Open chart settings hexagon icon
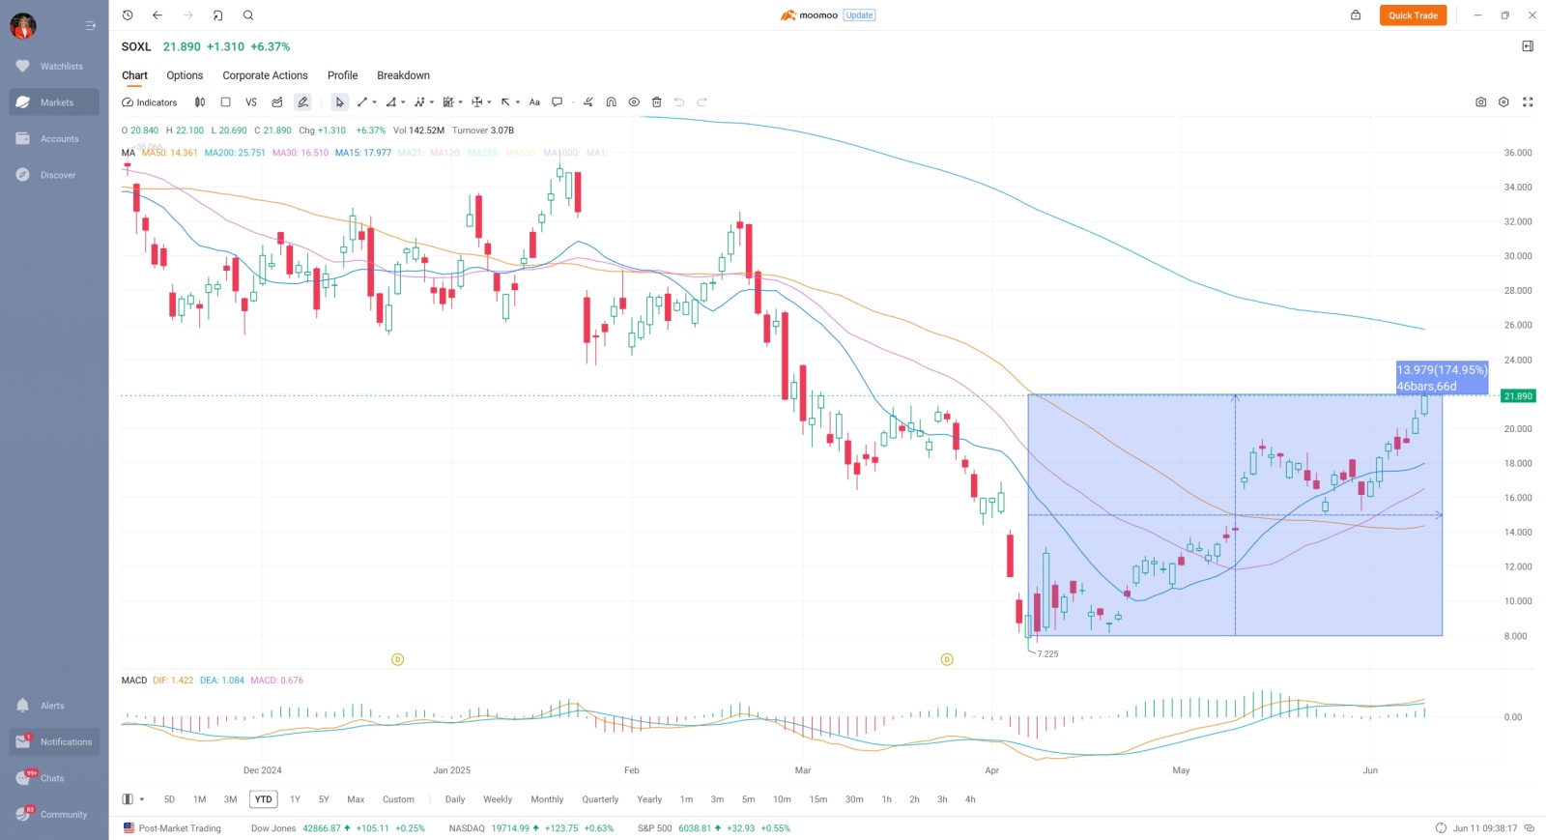1546x840 pixels. [x=1503, y=102]
